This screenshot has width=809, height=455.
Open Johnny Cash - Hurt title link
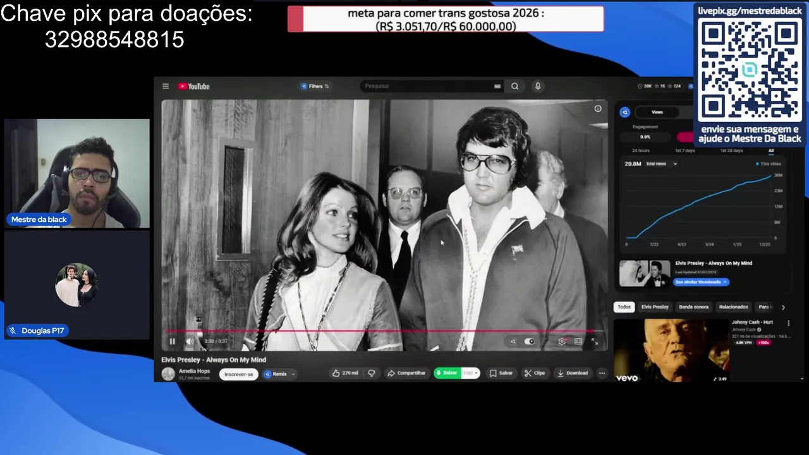pyautogui.click(x=752, y=322)
